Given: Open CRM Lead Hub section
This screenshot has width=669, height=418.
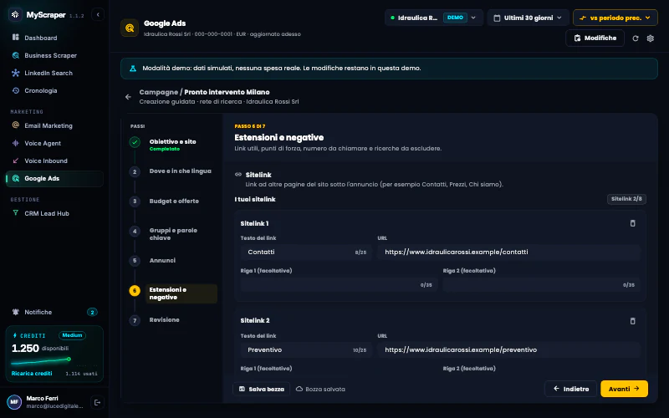Looking at the screenshot, I should tap(54, 213).
